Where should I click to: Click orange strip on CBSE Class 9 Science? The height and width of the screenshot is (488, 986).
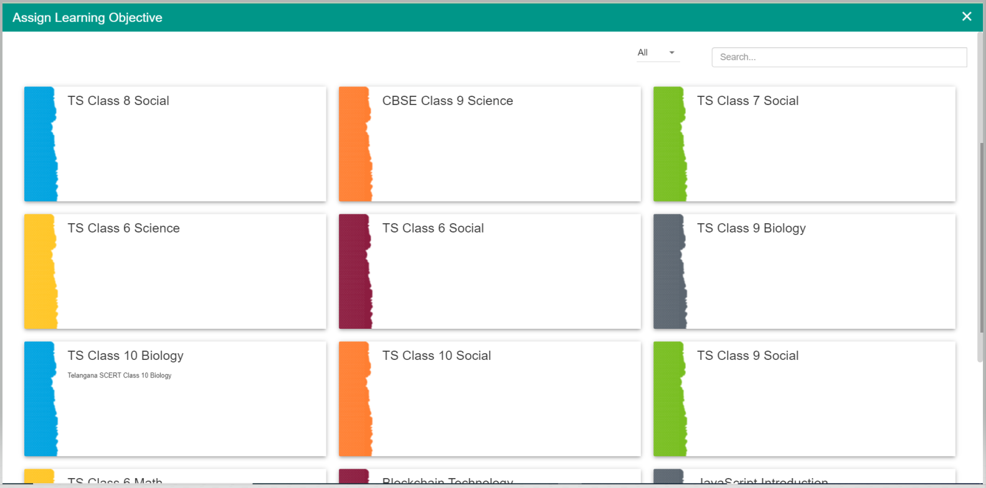tap(354, 144)
